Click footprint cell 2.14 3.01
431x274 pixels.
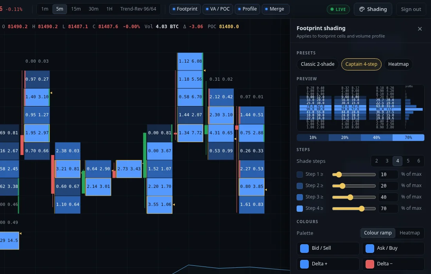98,187
